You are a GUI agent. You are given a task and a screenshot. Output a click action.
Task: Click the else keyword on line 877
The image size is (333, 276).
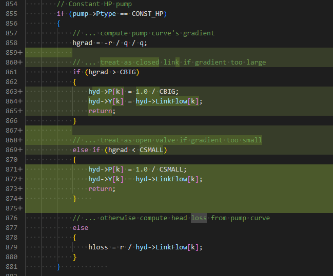pyautogui.click(x=80, y=228)
